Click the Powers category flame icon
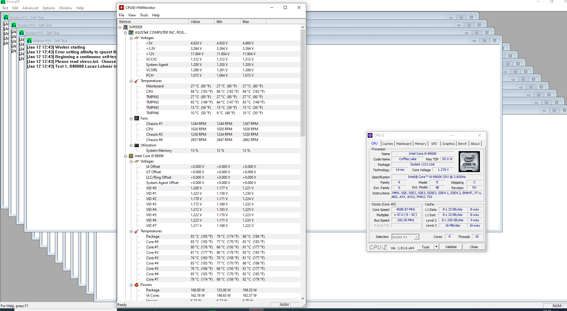This screenshot has height=311, width=567. (x=137, y=285)
